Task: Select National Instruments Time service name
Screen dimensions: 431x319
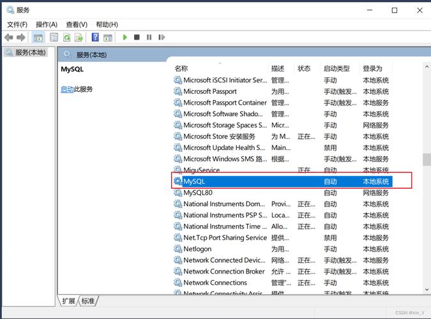Action: coord(225,226)
